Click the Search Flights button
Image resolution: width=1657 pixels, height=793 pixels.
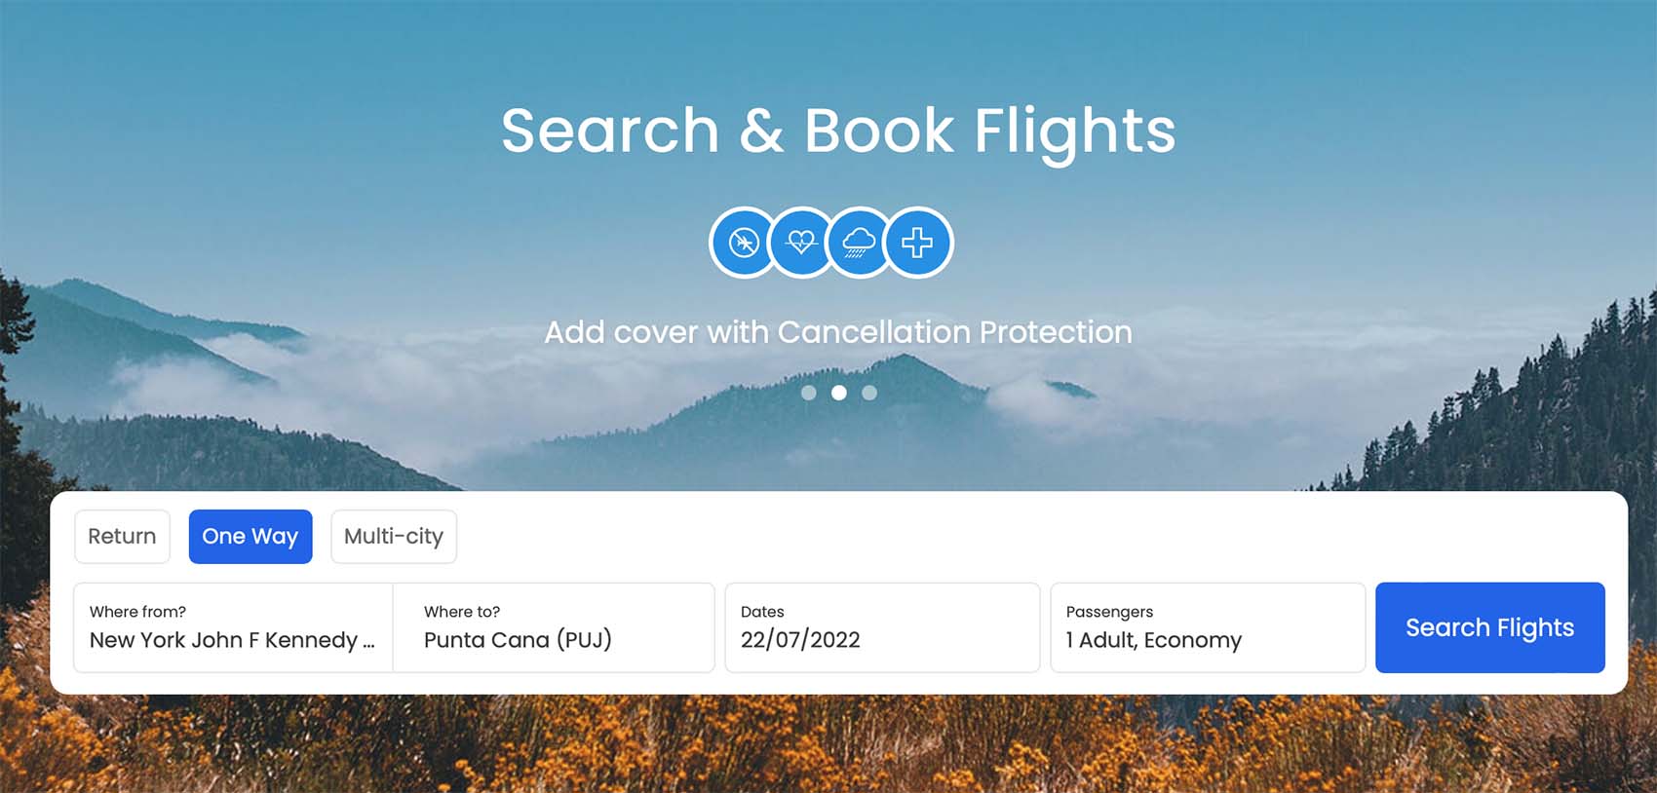tap(1489, 627)
